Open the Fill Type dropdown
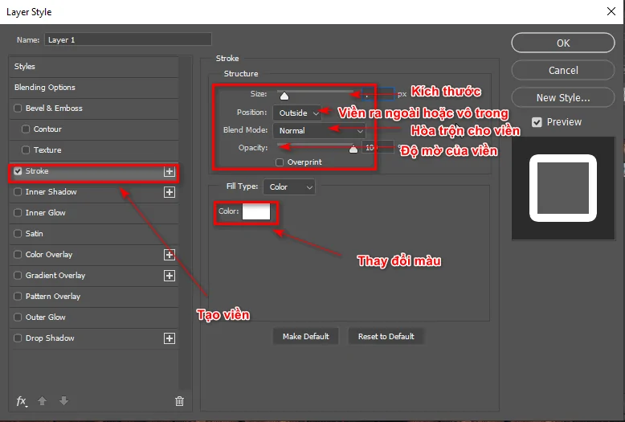 (289, 187)
